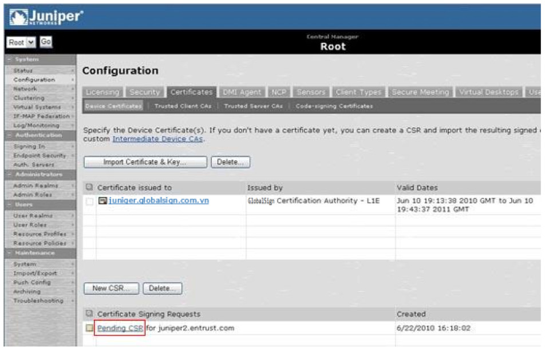Open the Root dropdown selector
Image resolution: width=545 pixels, height=355 pixels.
[x=21, y=42]
